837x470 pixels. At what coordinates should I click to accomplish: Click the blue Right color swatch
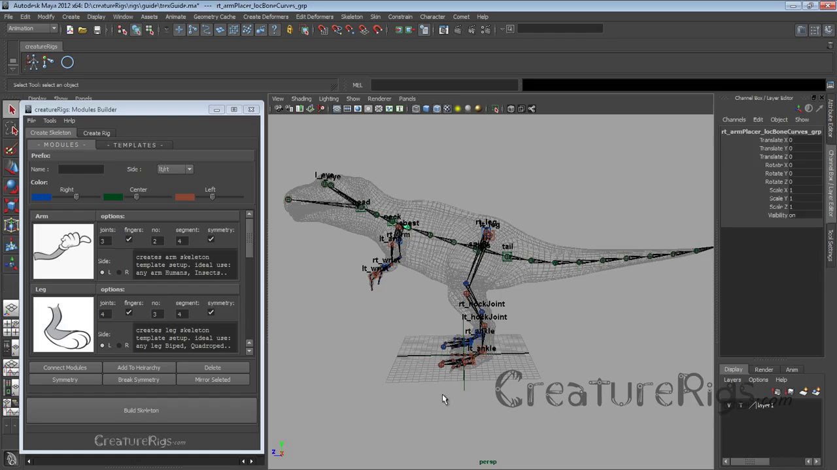(41, 196)
